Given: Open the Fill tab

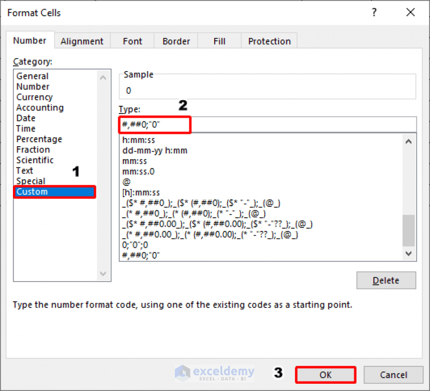Looking at the screenshot, I should (x=219, y=41).
